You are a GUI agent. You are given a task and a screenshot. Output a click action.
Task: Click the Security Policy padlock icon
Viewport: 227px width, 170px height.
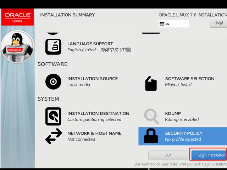click(x=151, y=136)
